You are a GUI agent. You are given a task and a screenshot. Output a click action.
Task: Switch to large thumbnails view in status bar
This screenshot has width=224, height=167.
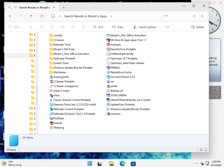tap(206, 150)
